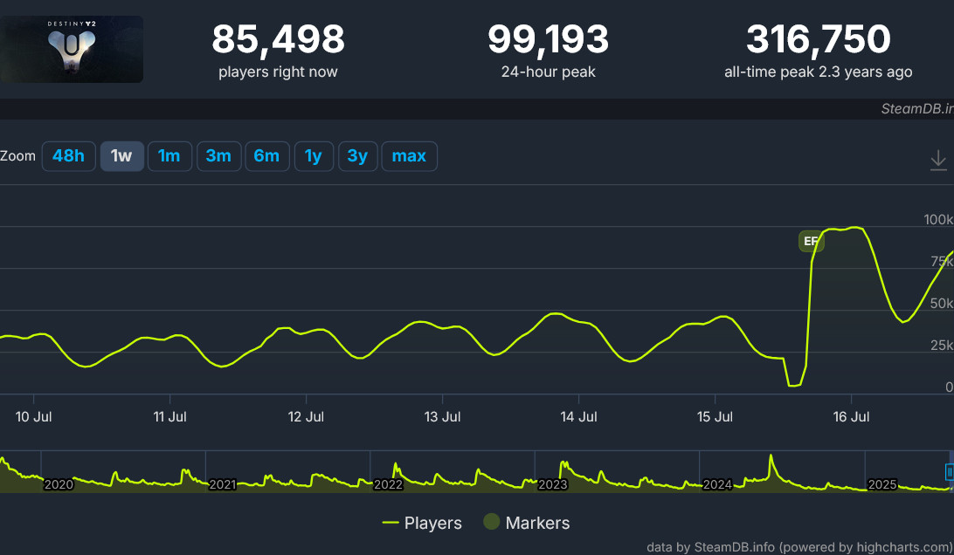
Task: Click the EF event marker on the chart
Action: coord(811,242)
